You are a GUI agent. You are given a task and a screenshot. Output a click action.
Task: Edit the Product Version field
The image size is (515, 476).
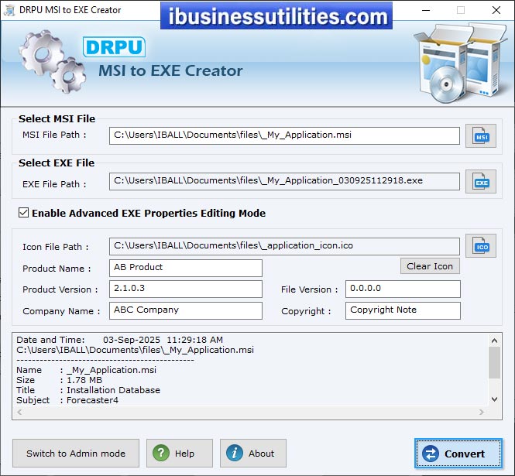pyautogui.click(x=186, y=289)
